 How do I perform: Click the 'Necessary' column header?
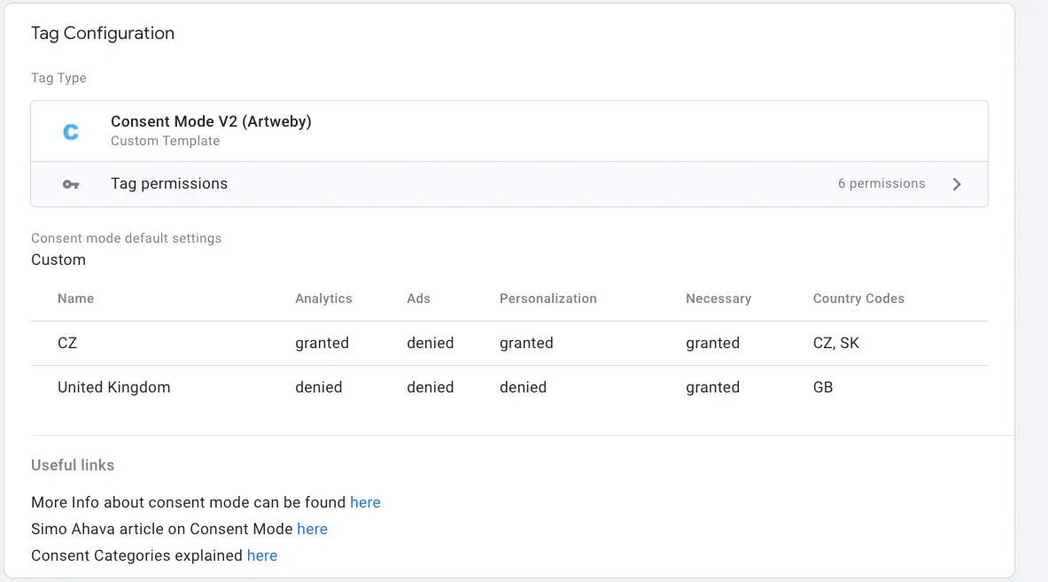pyautogui.click(x=718, y=299)
